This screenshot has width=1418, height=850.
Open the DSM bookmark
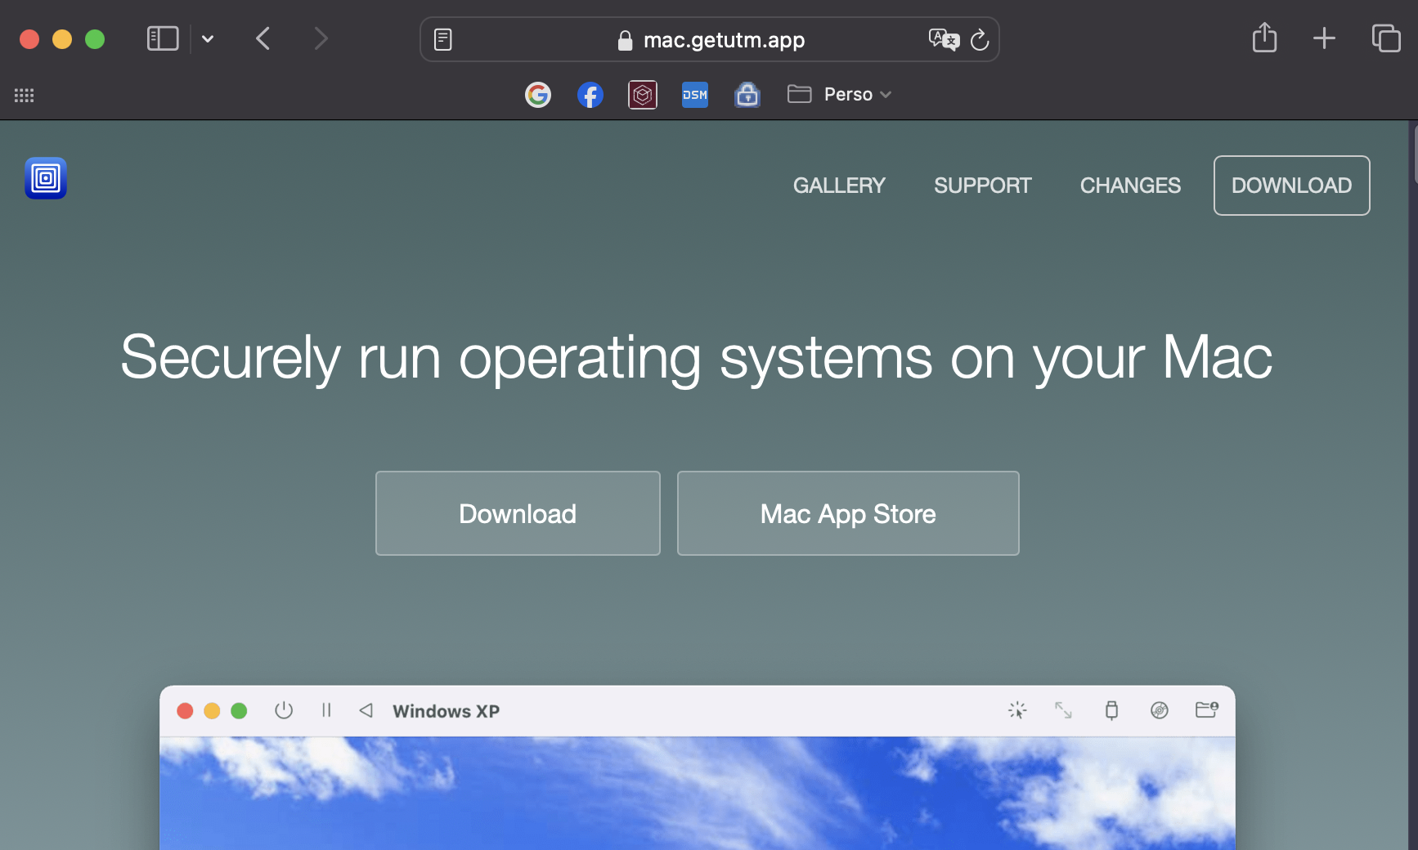click(x=695, y=95)
